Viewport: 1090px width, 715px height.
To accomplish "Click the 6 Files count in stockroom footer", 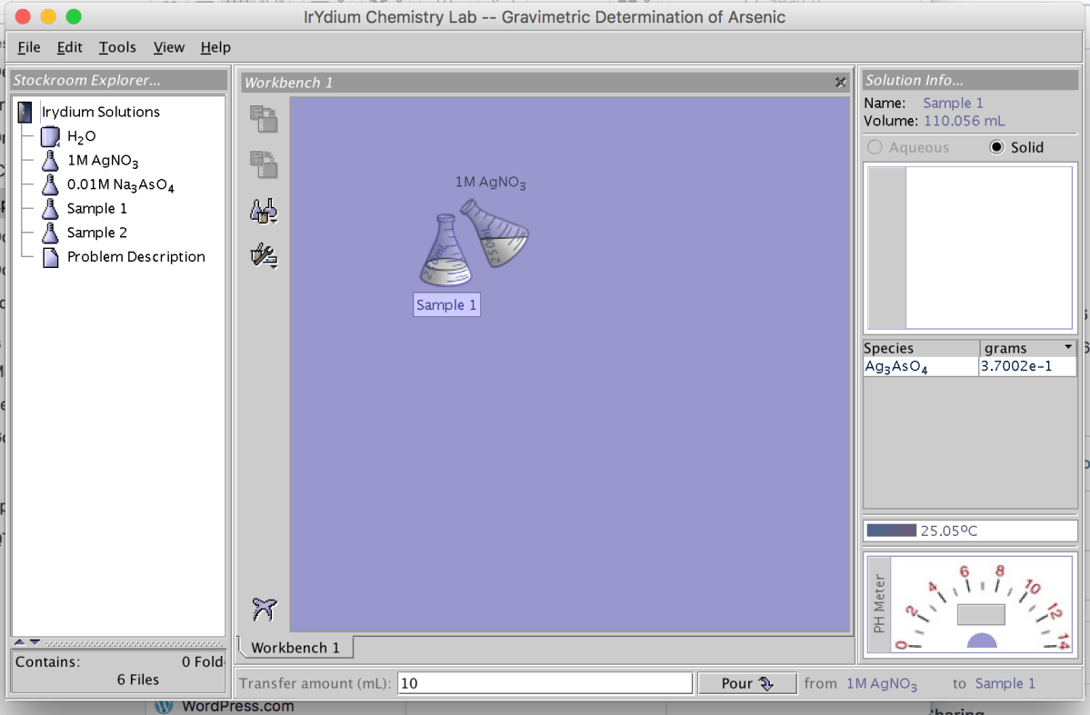I will (137, 680).
